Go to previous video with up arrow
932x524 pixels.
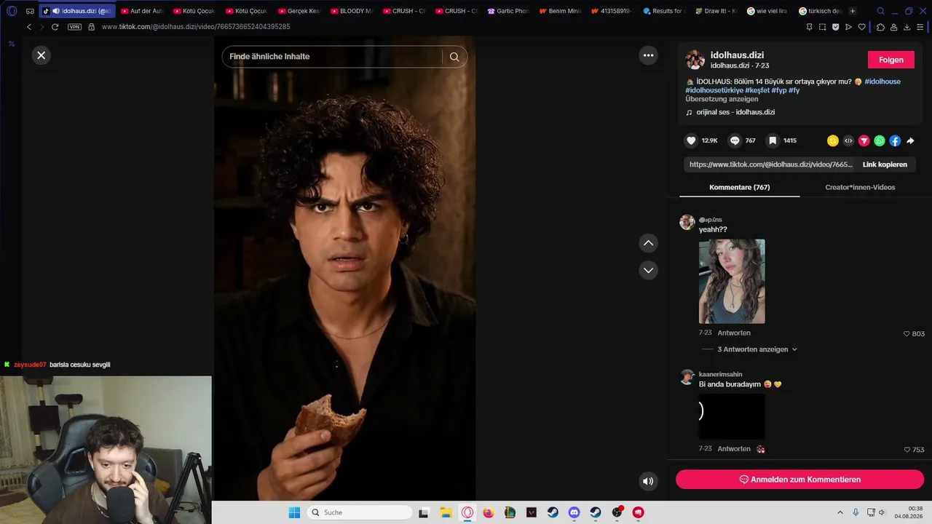[648, 243]
